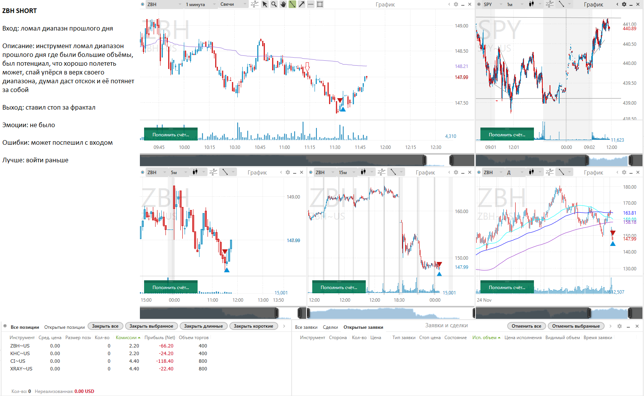The image size is (644, 396).
Task: Toggle link radio button on ZBH 15м chart
Action: (x=311, y=172)
